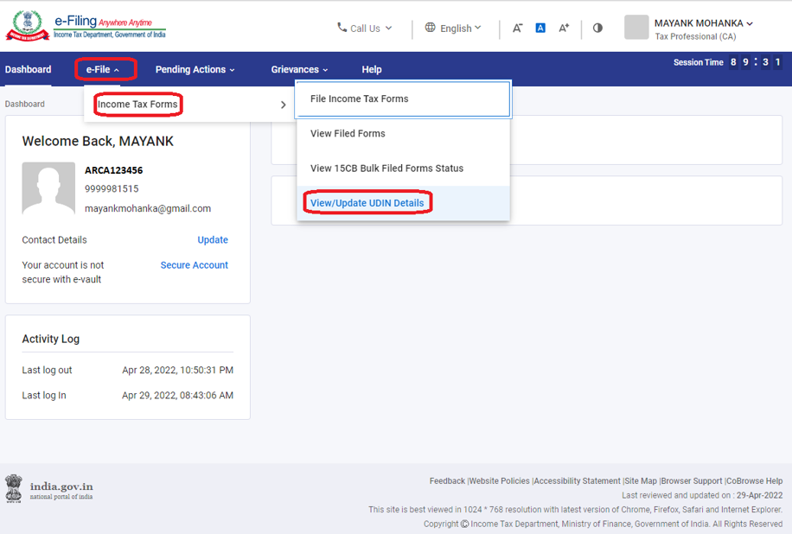Toggle high contrast mode icon
Screen dimensions: 792x534
pos(597,28)
